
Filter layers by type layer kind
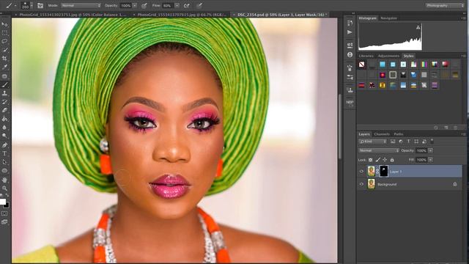coord(408,142)
